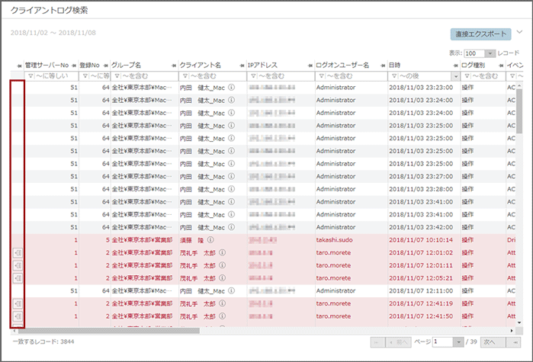Click info icon beside first 内田 健太_Mac

point(231,88)
